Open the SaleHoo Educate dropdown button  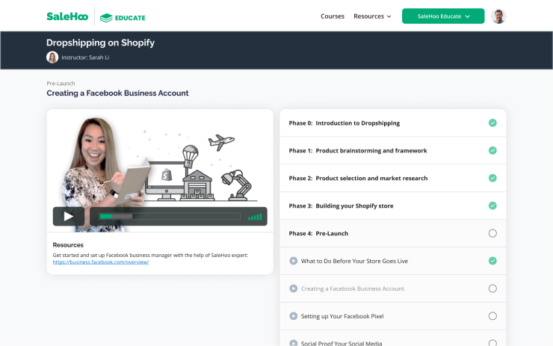(443, 16)
